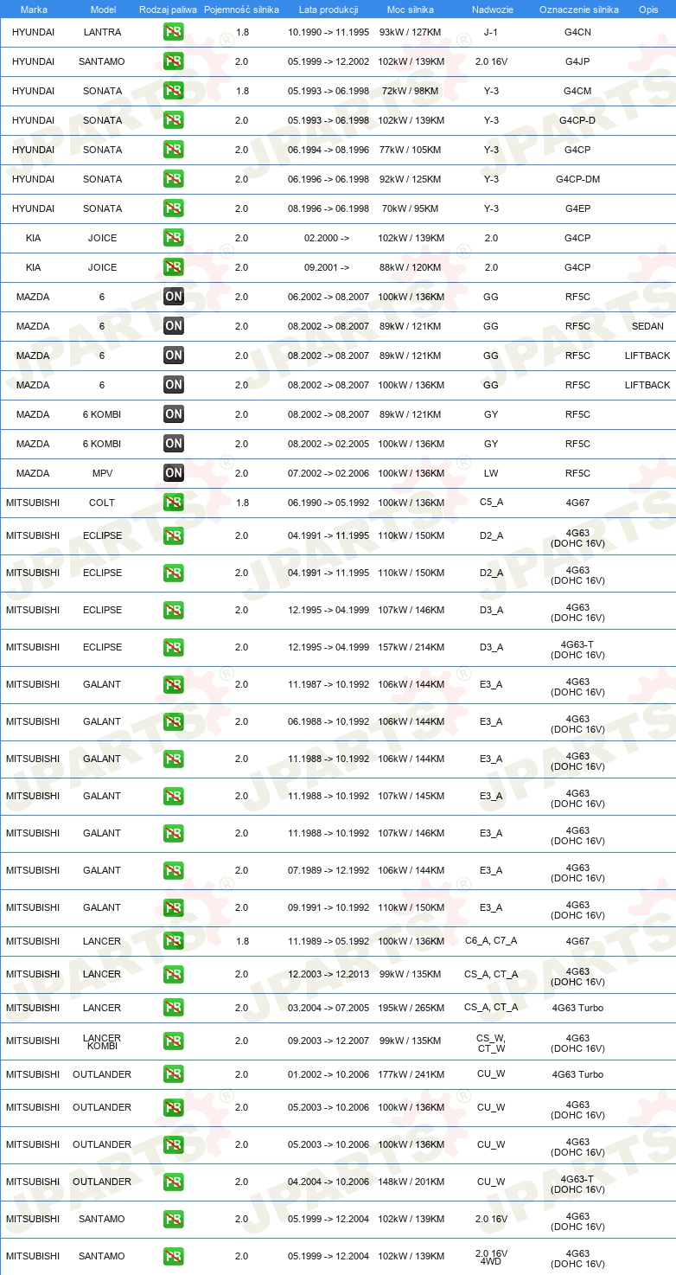Click the petrol icon in the MITSUBISHI COLT row

pos(174,503)
